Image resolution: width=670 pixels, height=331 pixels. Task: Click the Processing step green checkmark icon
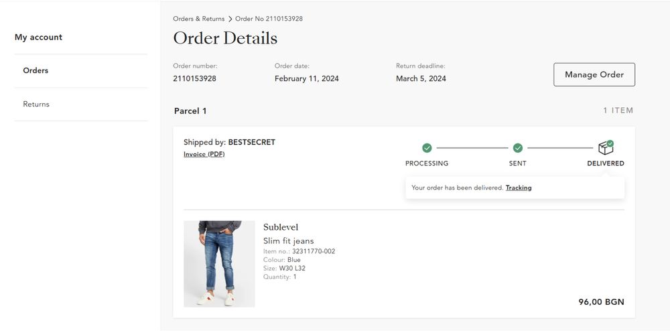pos(427,148)
